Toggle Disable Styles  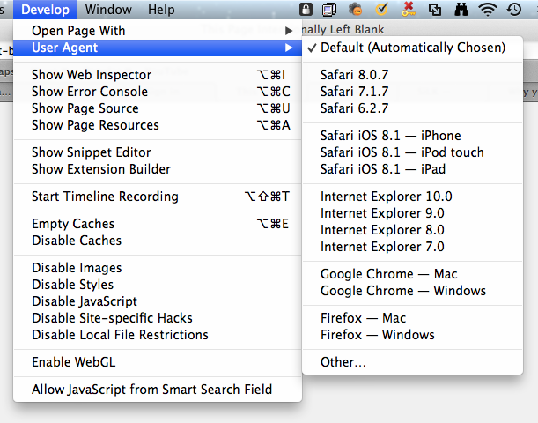tap(158, 285)
